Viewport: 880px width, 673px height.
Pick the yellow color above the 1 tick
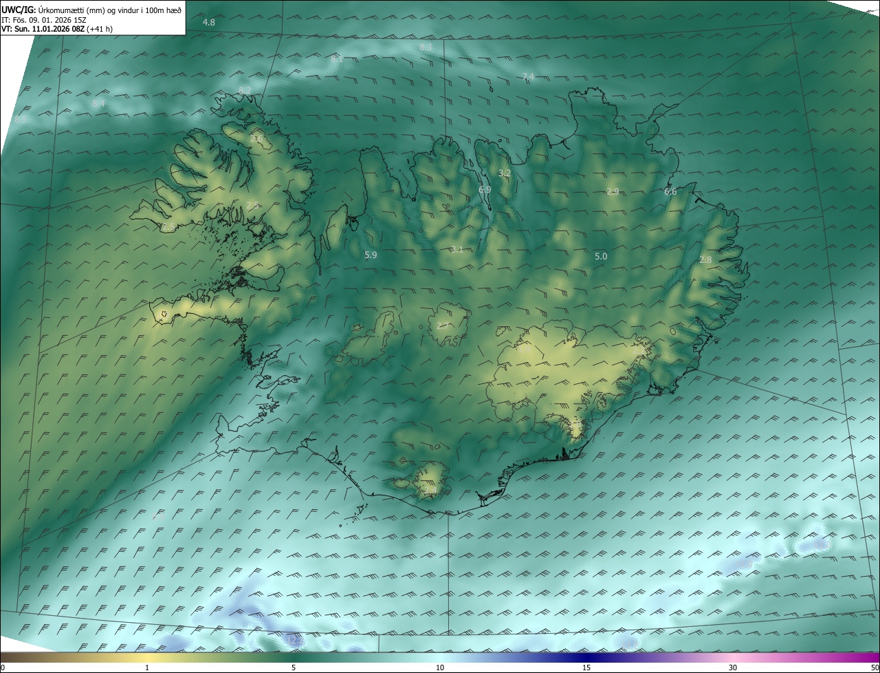point(147,657)
